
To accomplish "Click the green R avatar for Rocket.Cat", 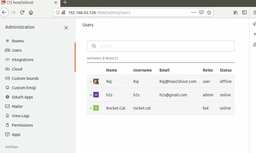I will point(96,108).
